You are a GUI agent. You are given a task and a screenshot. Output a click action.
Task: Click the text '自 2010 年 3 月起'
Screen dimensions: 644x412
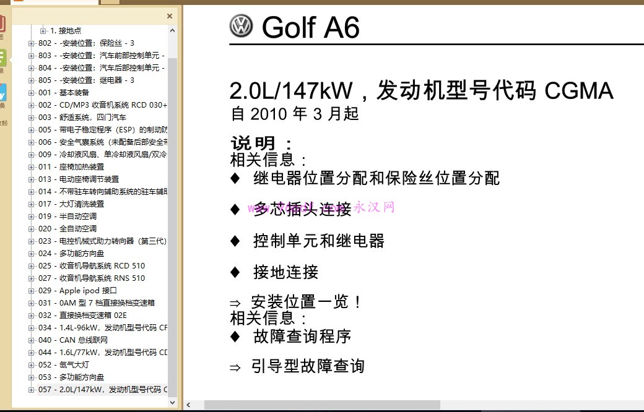(x=295, y=114)
